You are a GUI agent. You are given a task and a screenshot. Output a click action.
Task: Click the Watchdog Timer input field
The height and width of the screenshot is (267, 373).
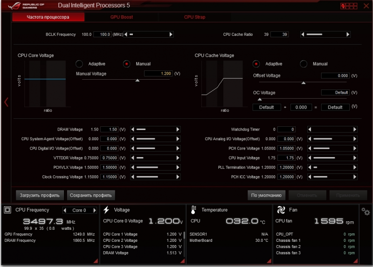click(x=286, y=130)
